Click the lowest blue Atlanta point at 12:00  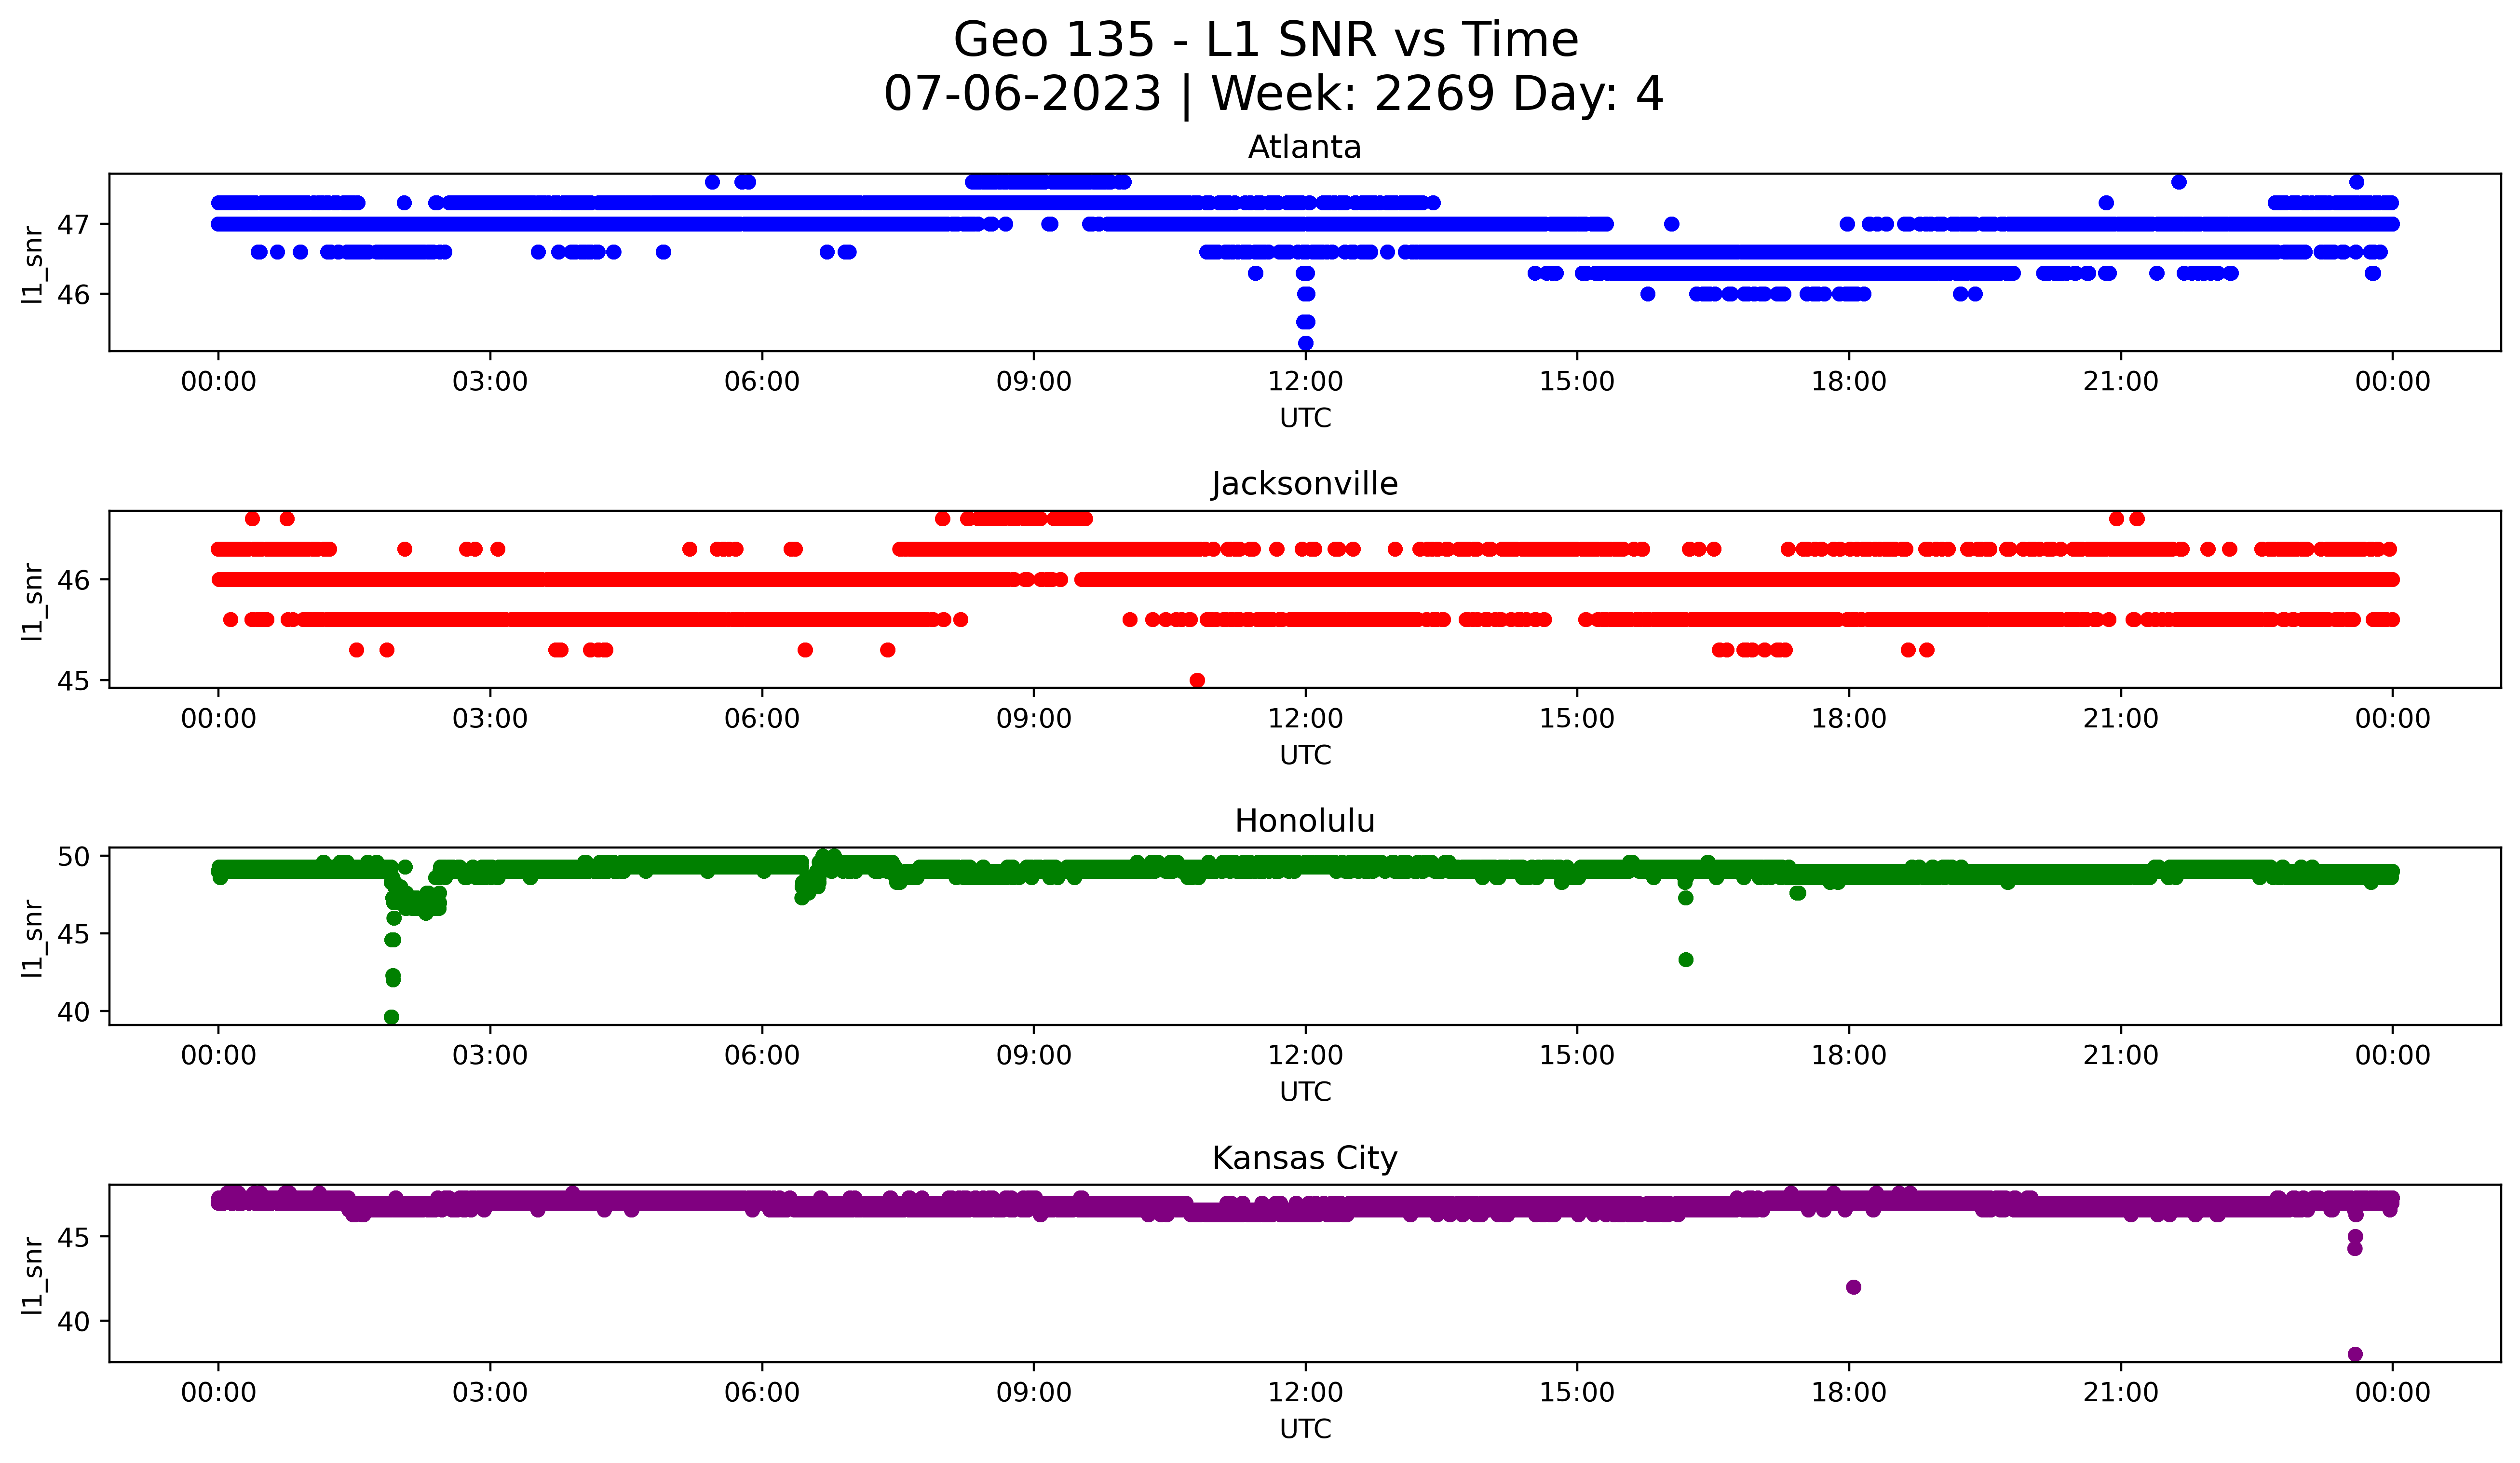[x=1305, y=343]
